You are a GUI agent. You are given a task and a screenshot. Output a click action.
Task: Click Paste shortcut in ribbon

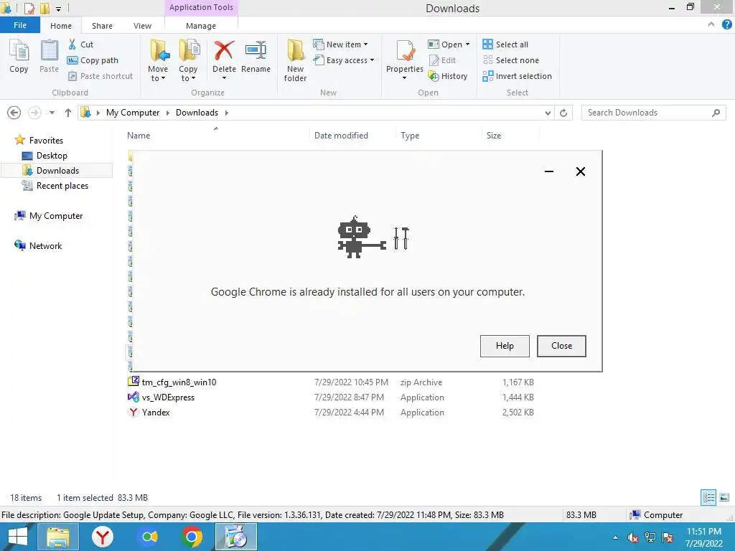[100, 76]
